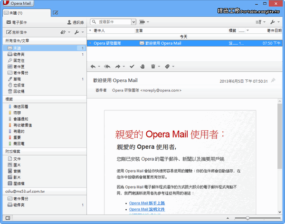Screen dimensions: 285x224
Task: Click the Reply arrow icon
Action: [x=93, y=67]
